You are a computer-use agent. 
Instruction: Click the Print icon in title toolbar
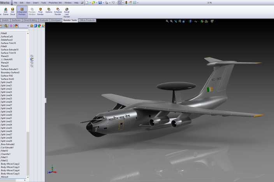106,3
